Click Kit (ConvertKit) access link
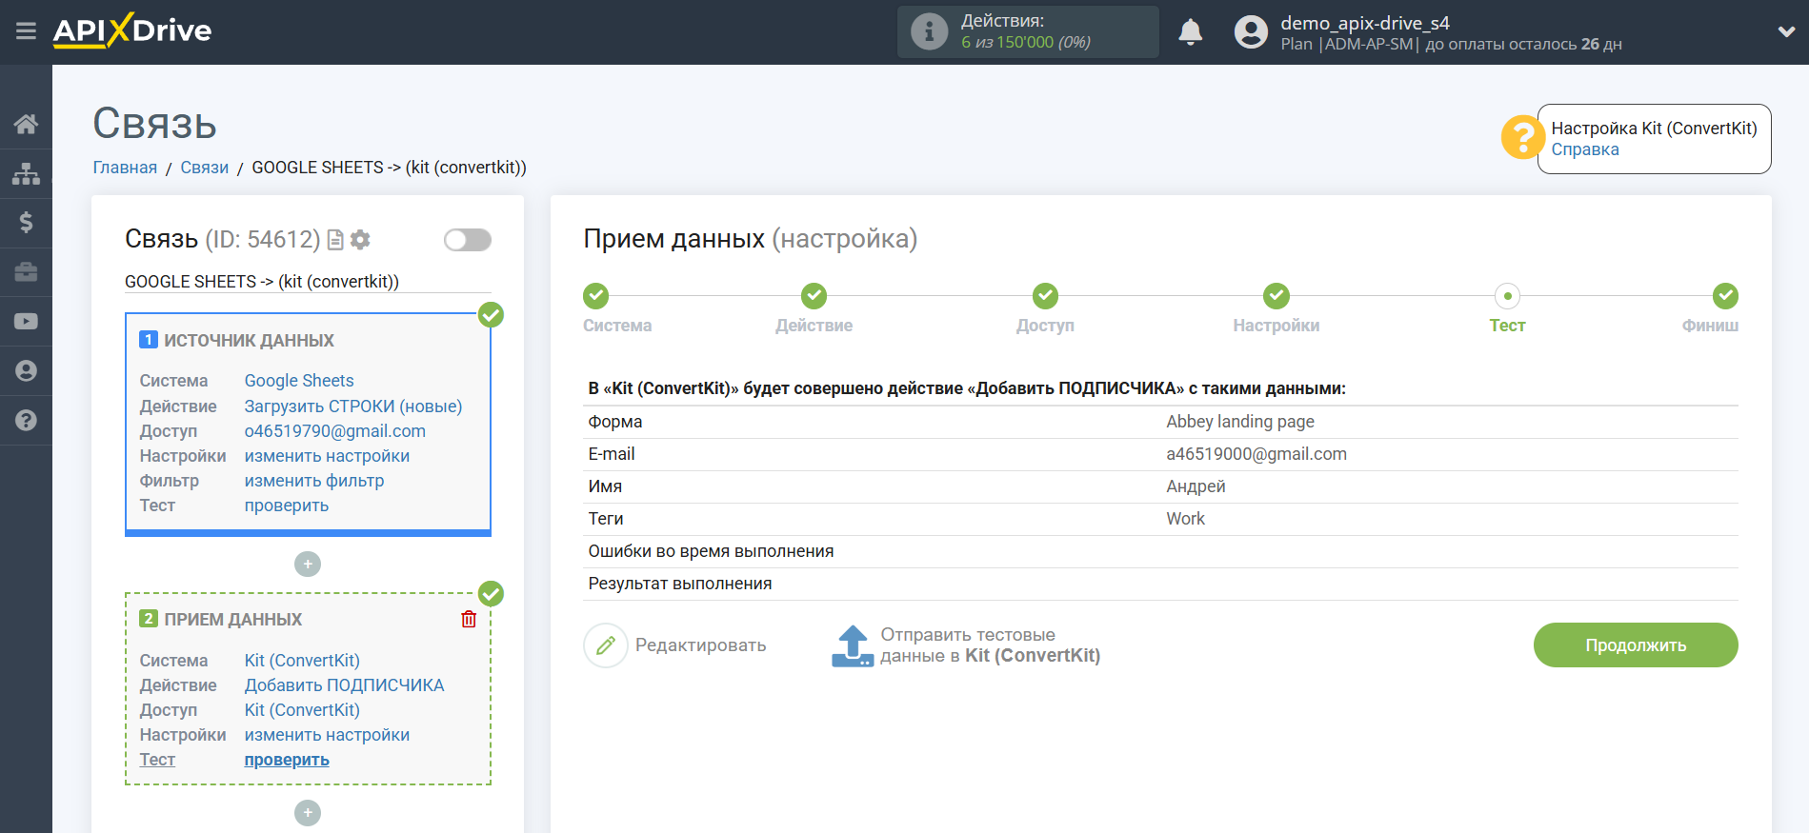This screenshot has height=833, width=1809. 302,710
